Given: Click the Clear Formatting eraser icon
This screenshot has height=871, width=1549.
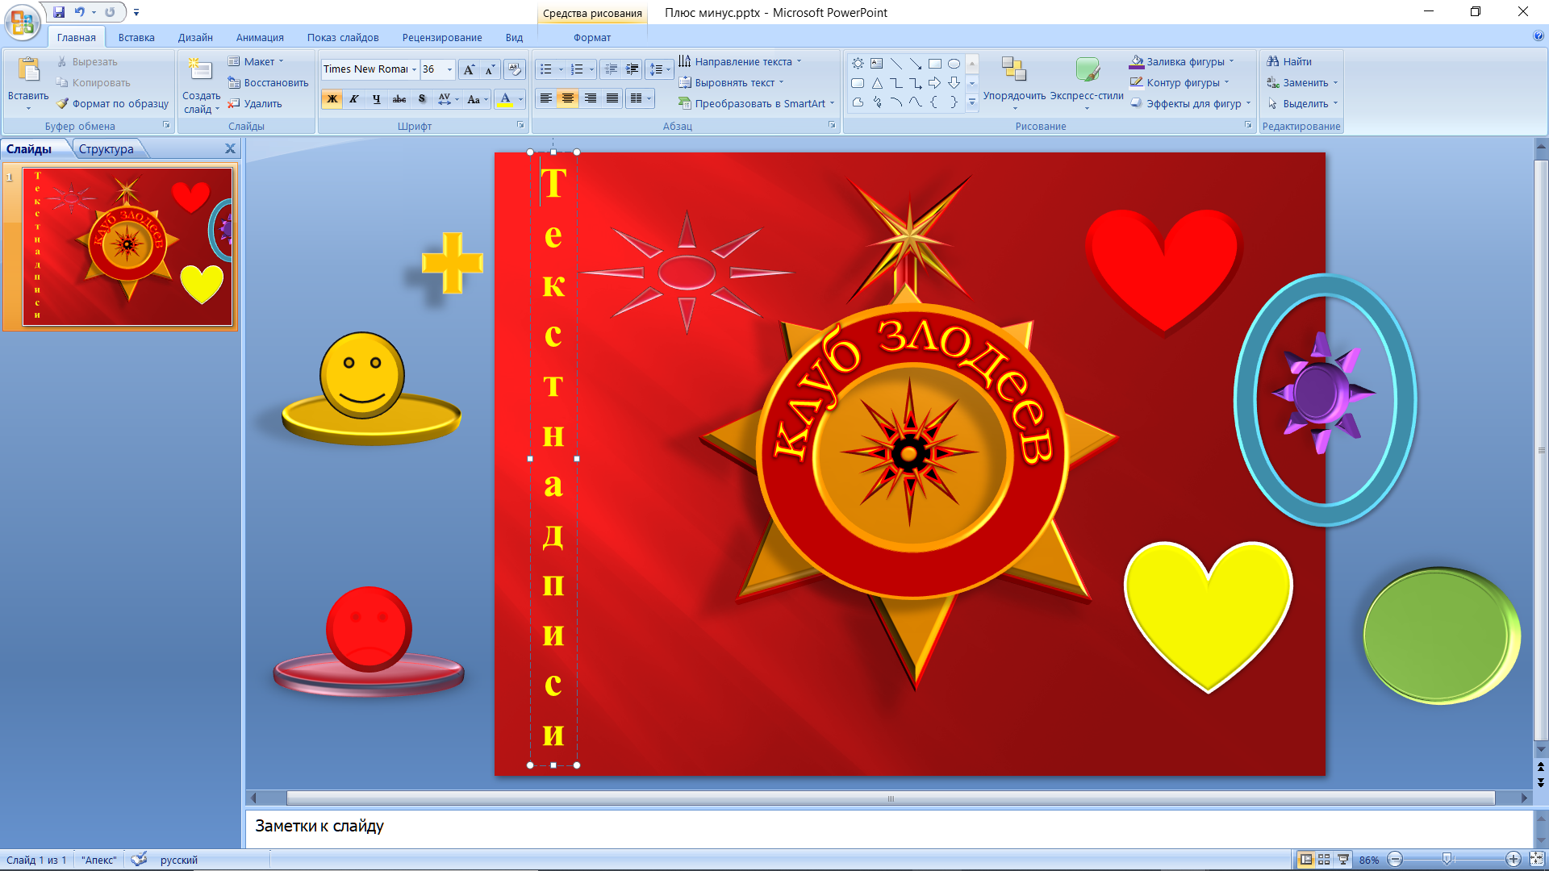Looking at the screenshot, I should point(515,69).
